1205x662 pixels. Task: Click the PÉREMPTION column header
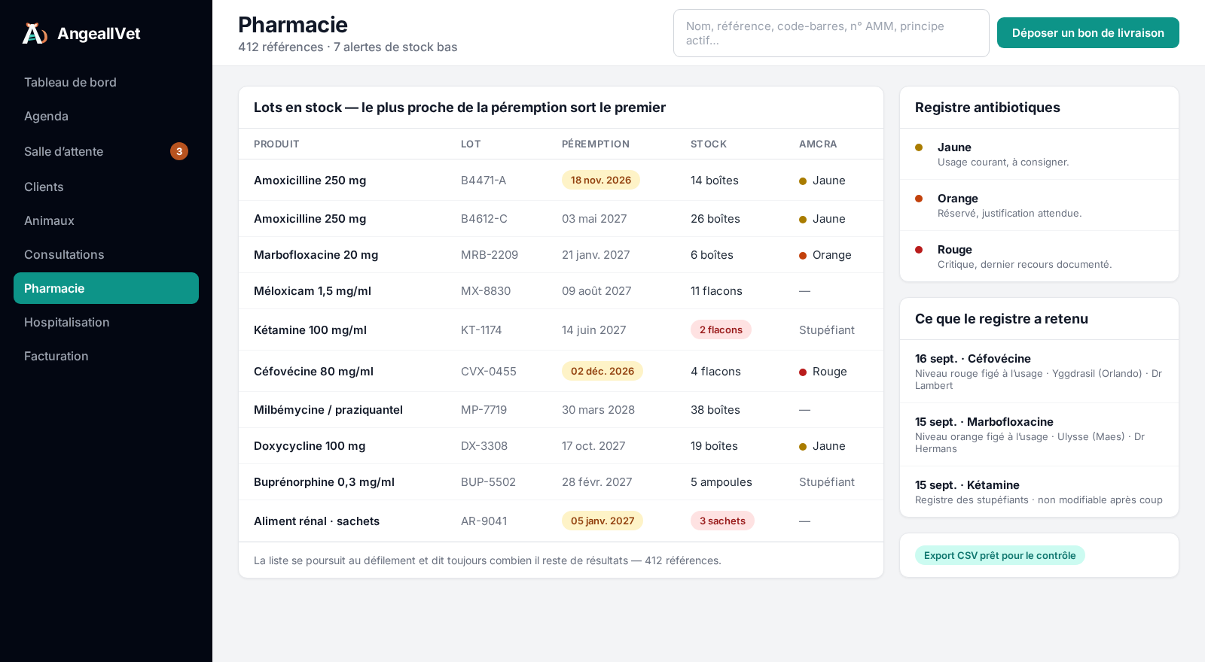[596, 144]
